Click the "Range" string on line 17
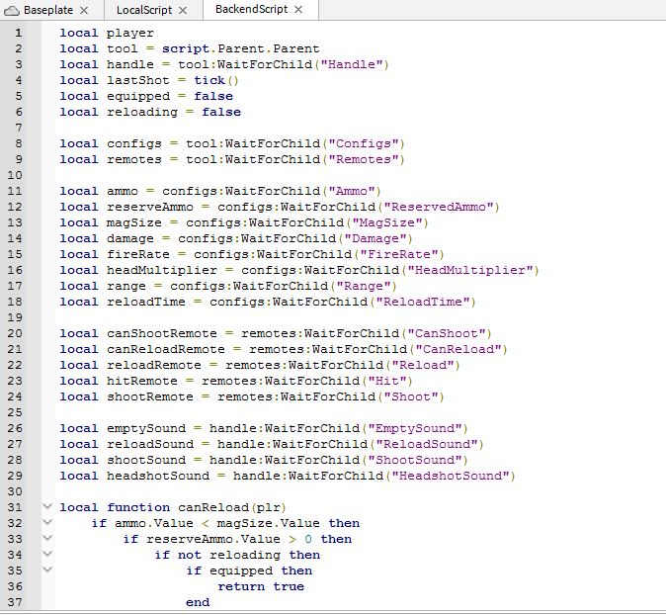 364,286
